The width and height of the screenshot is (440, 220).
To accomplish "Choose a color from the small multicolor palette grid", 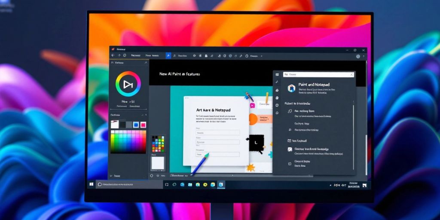I will tap(158, 144).
